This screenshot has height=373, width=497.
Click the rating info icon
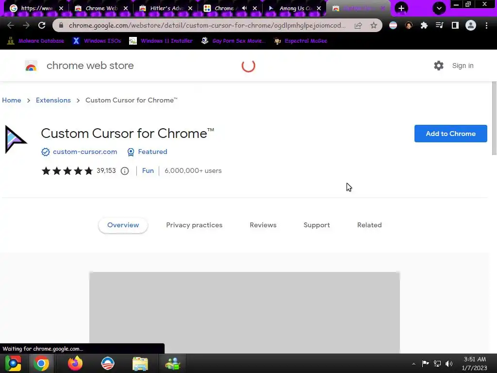tap(125, 171)
